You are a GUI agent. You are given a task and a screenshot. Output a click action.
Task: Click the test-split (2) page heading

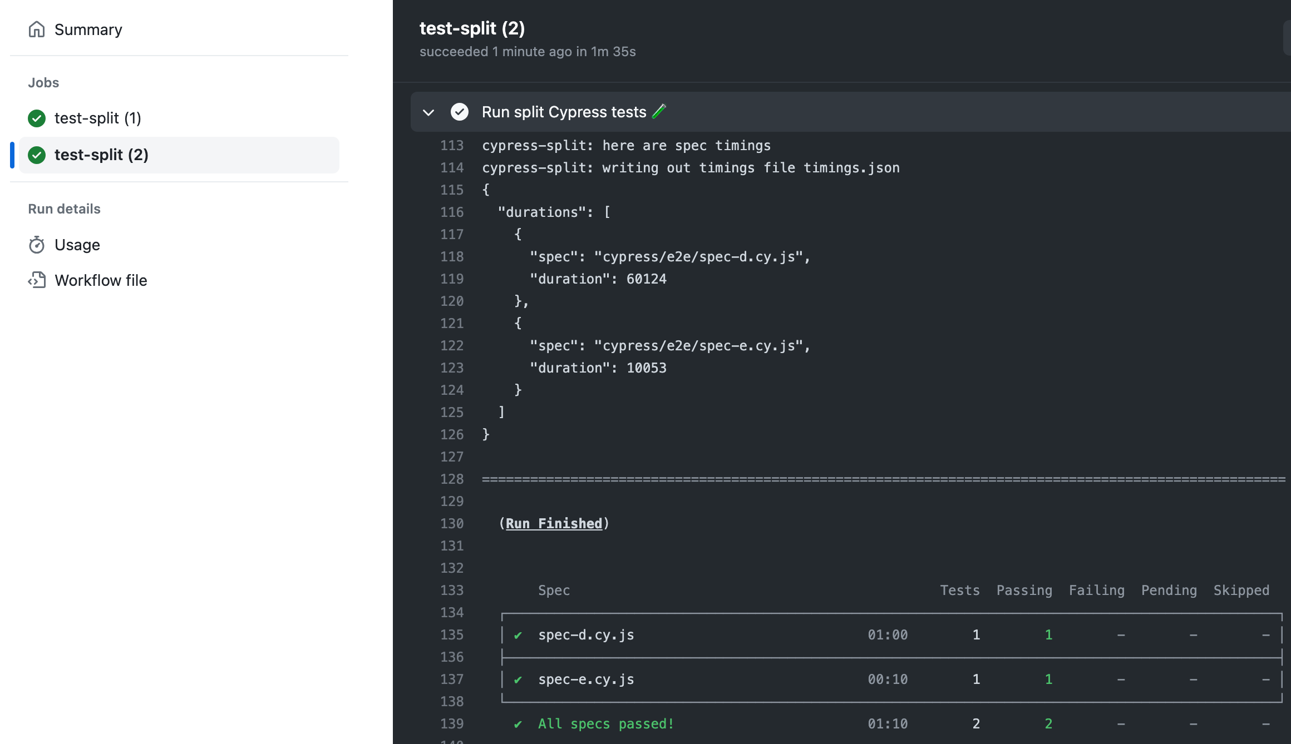click(x=472, y=28)
